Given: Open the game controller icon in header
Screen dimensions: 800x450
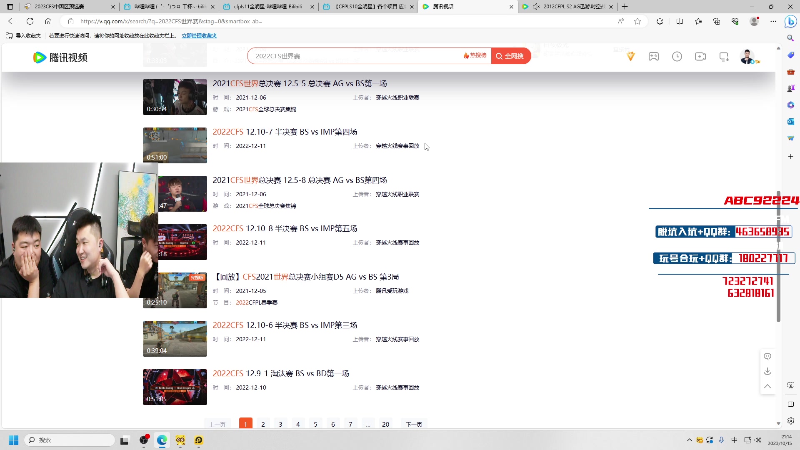Looking at the screenshot, I should click(x=654, y=56).
